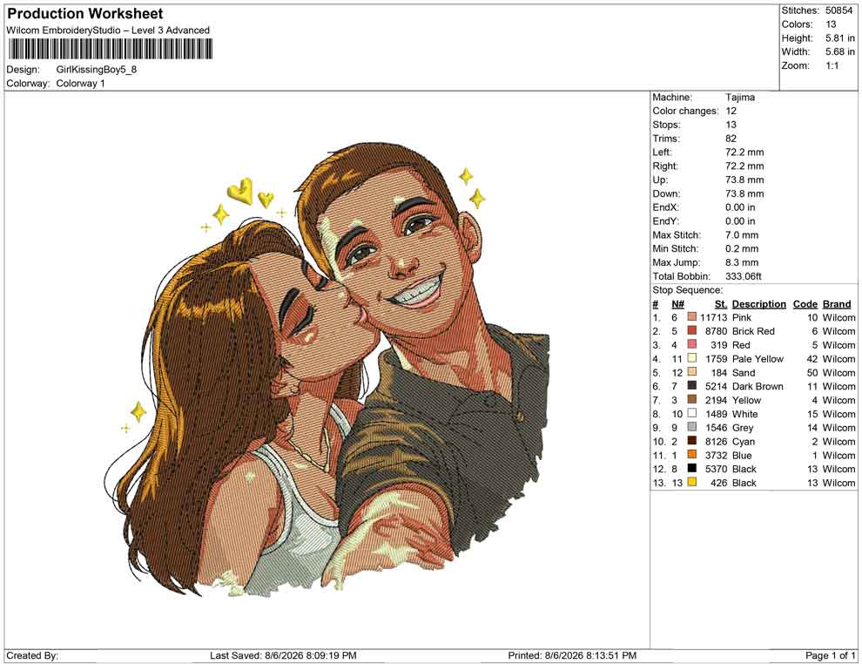Click the Machine value Tajima
Image resolution: width=862 pixels, height=664 pixels.
coord(740,98)
